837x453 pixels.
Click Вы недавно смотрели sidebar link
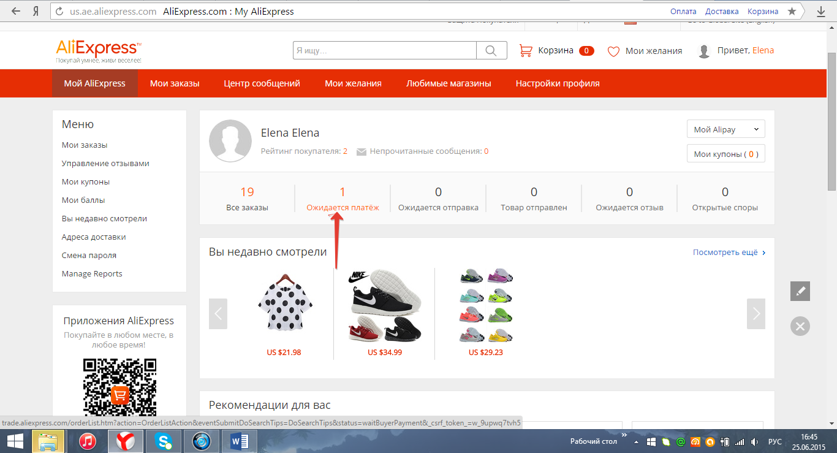104,219
